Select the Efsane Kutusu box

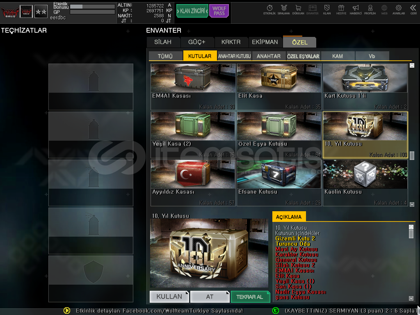tap(279, 183)
